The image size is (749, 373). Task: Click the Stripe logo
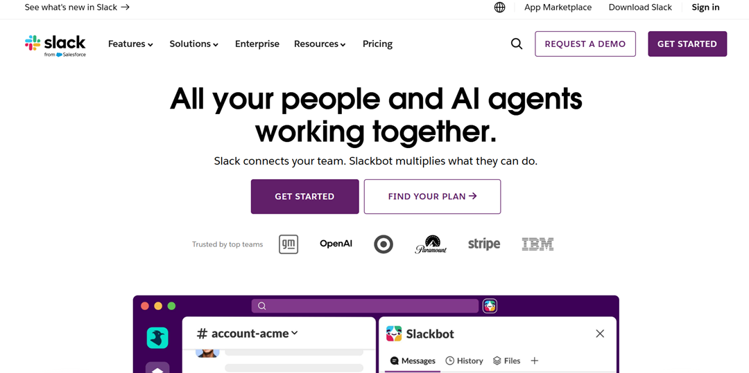484,244
